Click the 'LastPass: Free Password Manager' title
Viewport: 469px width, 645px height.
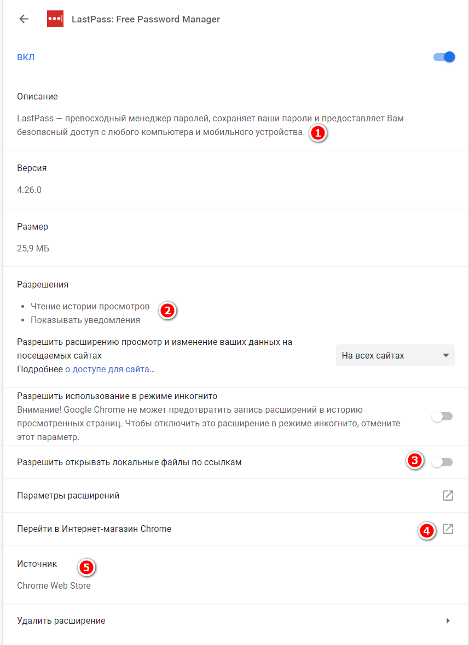point(146,19)
